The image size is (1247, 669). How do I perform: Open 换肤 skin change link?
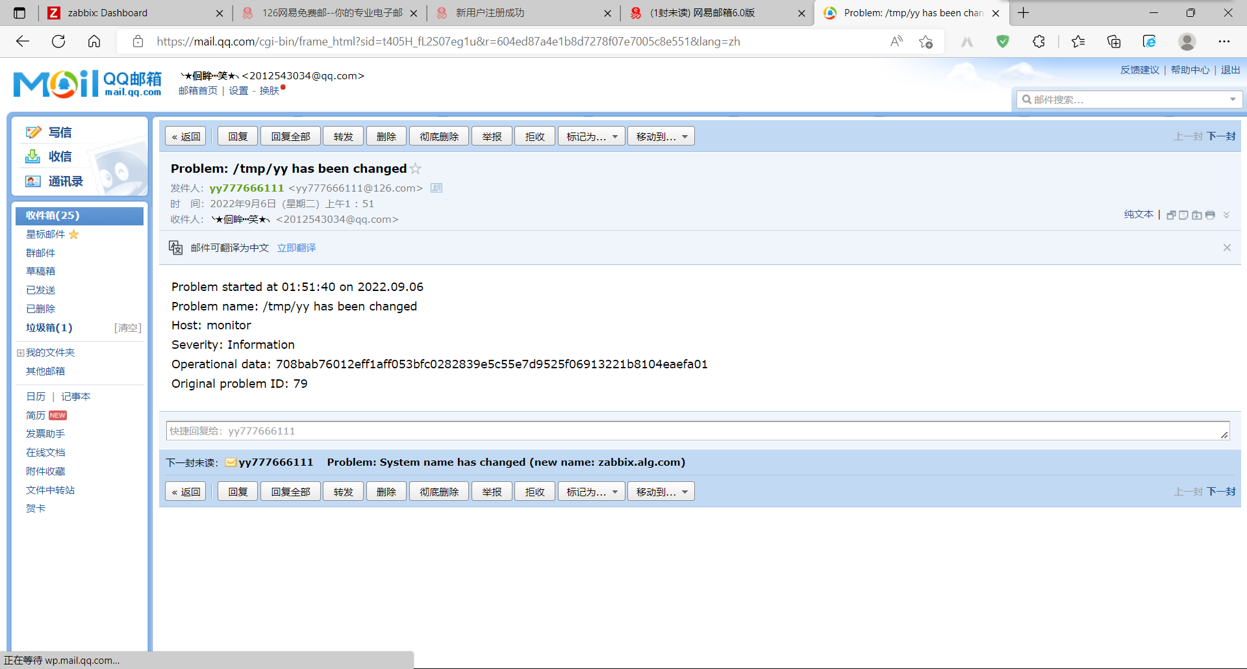tap(269, 91)
